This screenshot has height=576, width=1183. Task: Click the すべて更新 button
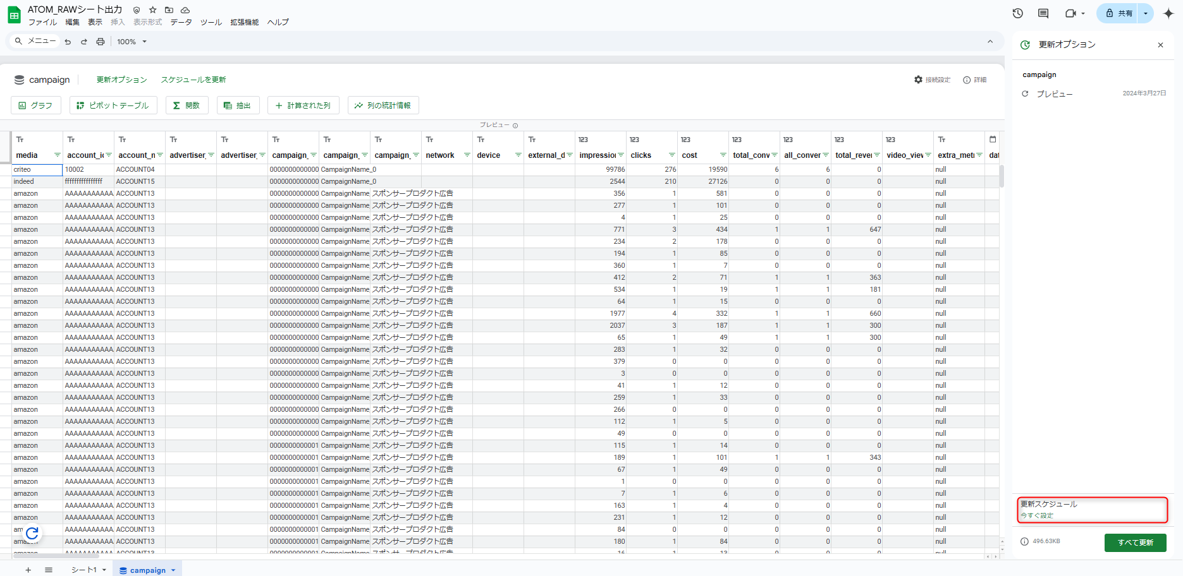point(1135,543)
